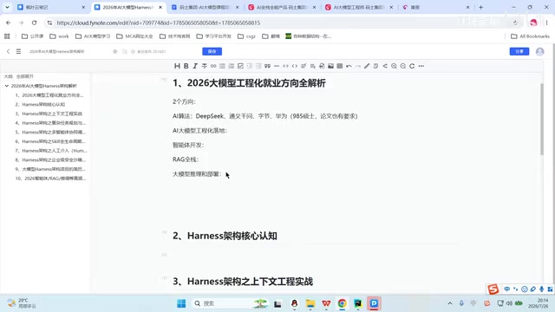Insert an unordered bullet list
Image resolution: width=555 pixels, height=312 pixels.
222,66
